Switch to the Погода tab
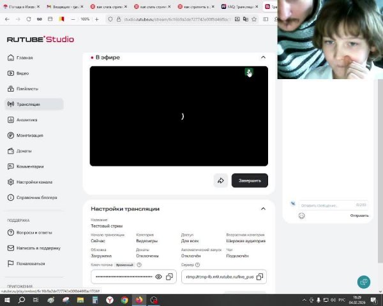383x306 pixels. pos(20,7)
